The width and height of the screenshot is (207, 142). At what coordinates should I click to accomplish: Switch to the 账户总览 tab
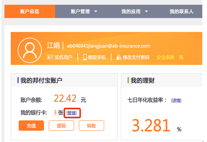30,11
